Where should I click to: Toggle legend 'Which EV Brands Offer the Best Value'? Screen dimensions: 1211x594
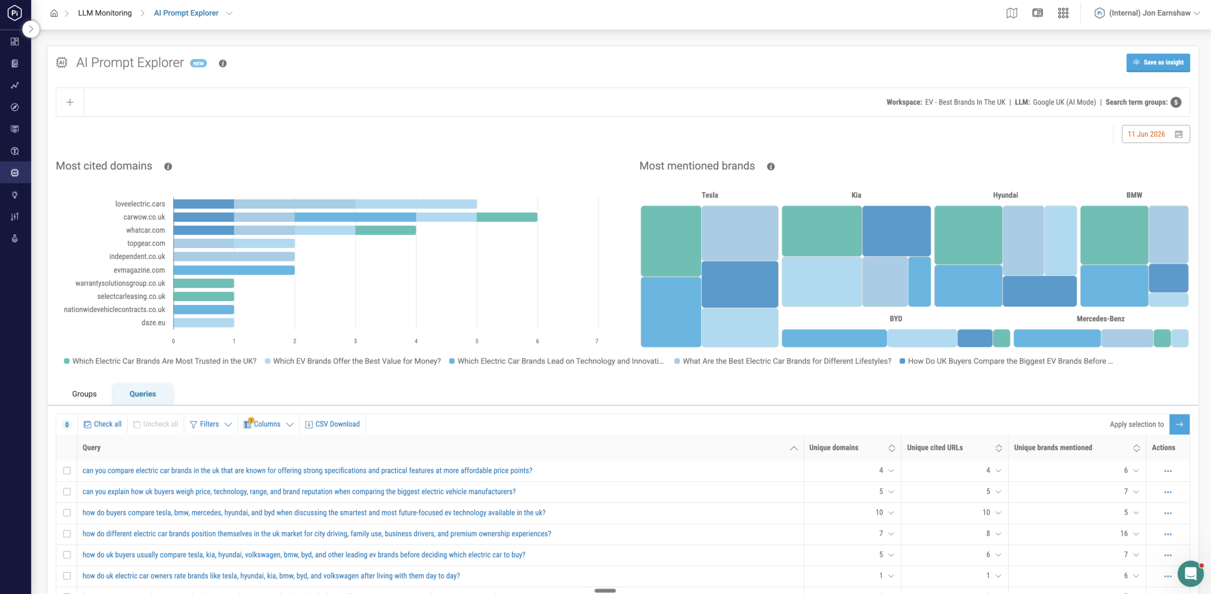click(353, 362)
